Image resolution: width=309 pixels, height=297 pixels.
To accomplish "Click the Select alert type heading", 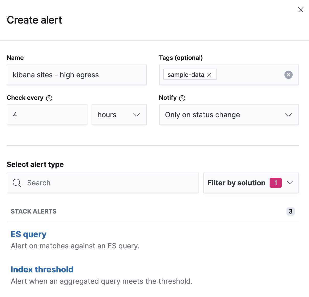I will pos(35,164).
